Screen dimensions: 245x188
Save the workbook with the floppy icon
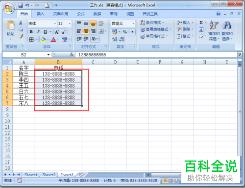pos(21,6)
